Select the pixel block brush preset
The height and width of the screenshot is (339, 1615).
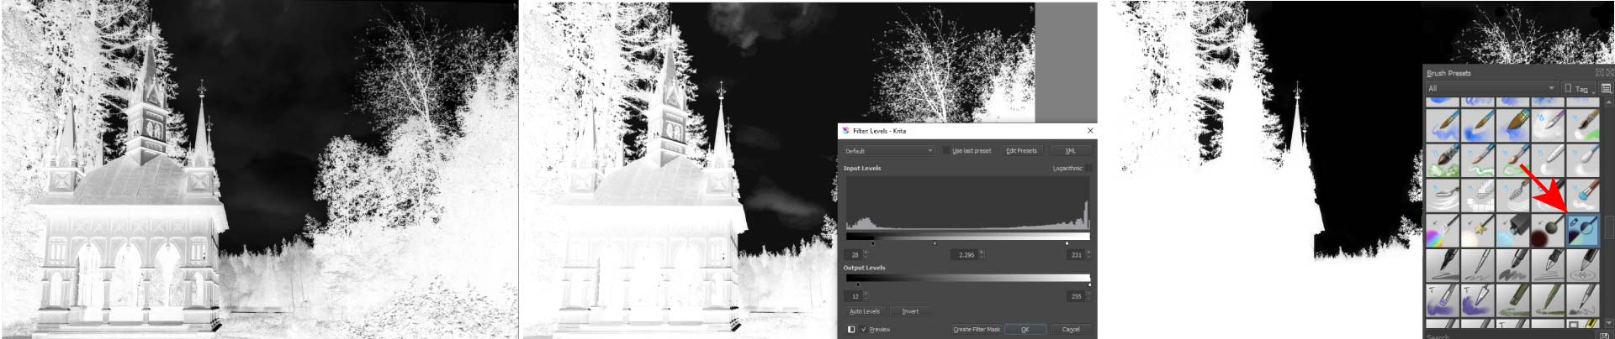click(1477, 196)
